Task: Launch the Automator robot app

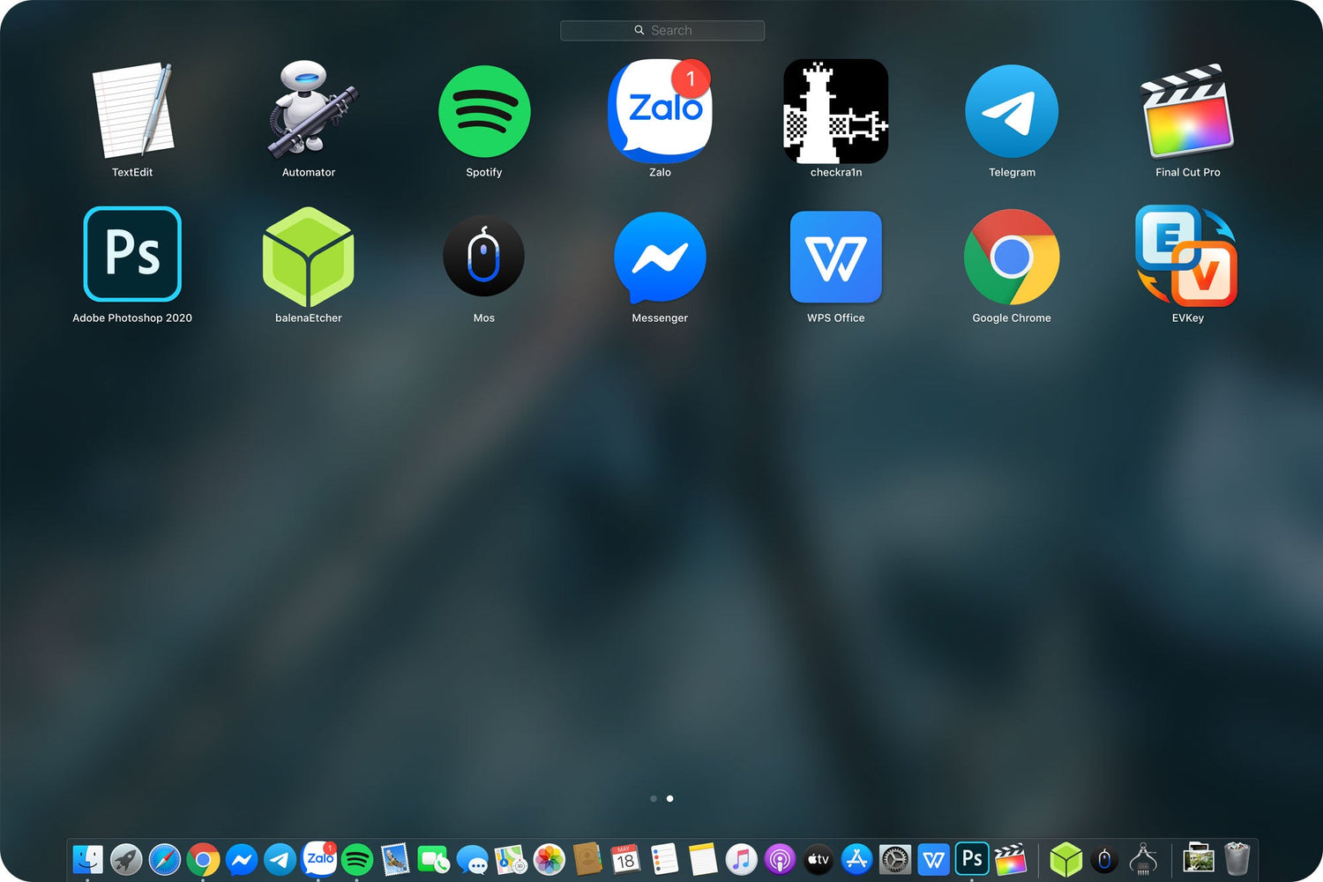Action: tap(308, 111)
